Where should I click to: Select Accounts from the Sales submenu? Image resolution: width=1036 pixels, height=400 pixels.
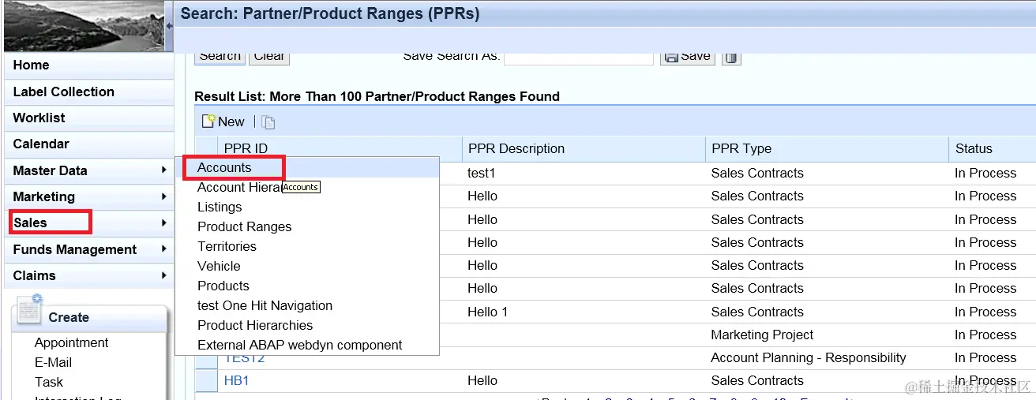coord(224,167)
